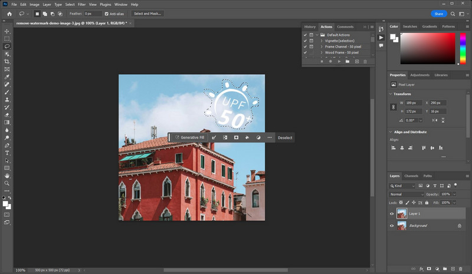472x274 pixels.
Task: Hide the Background layer with eye icon
Action: click(392, 226)
